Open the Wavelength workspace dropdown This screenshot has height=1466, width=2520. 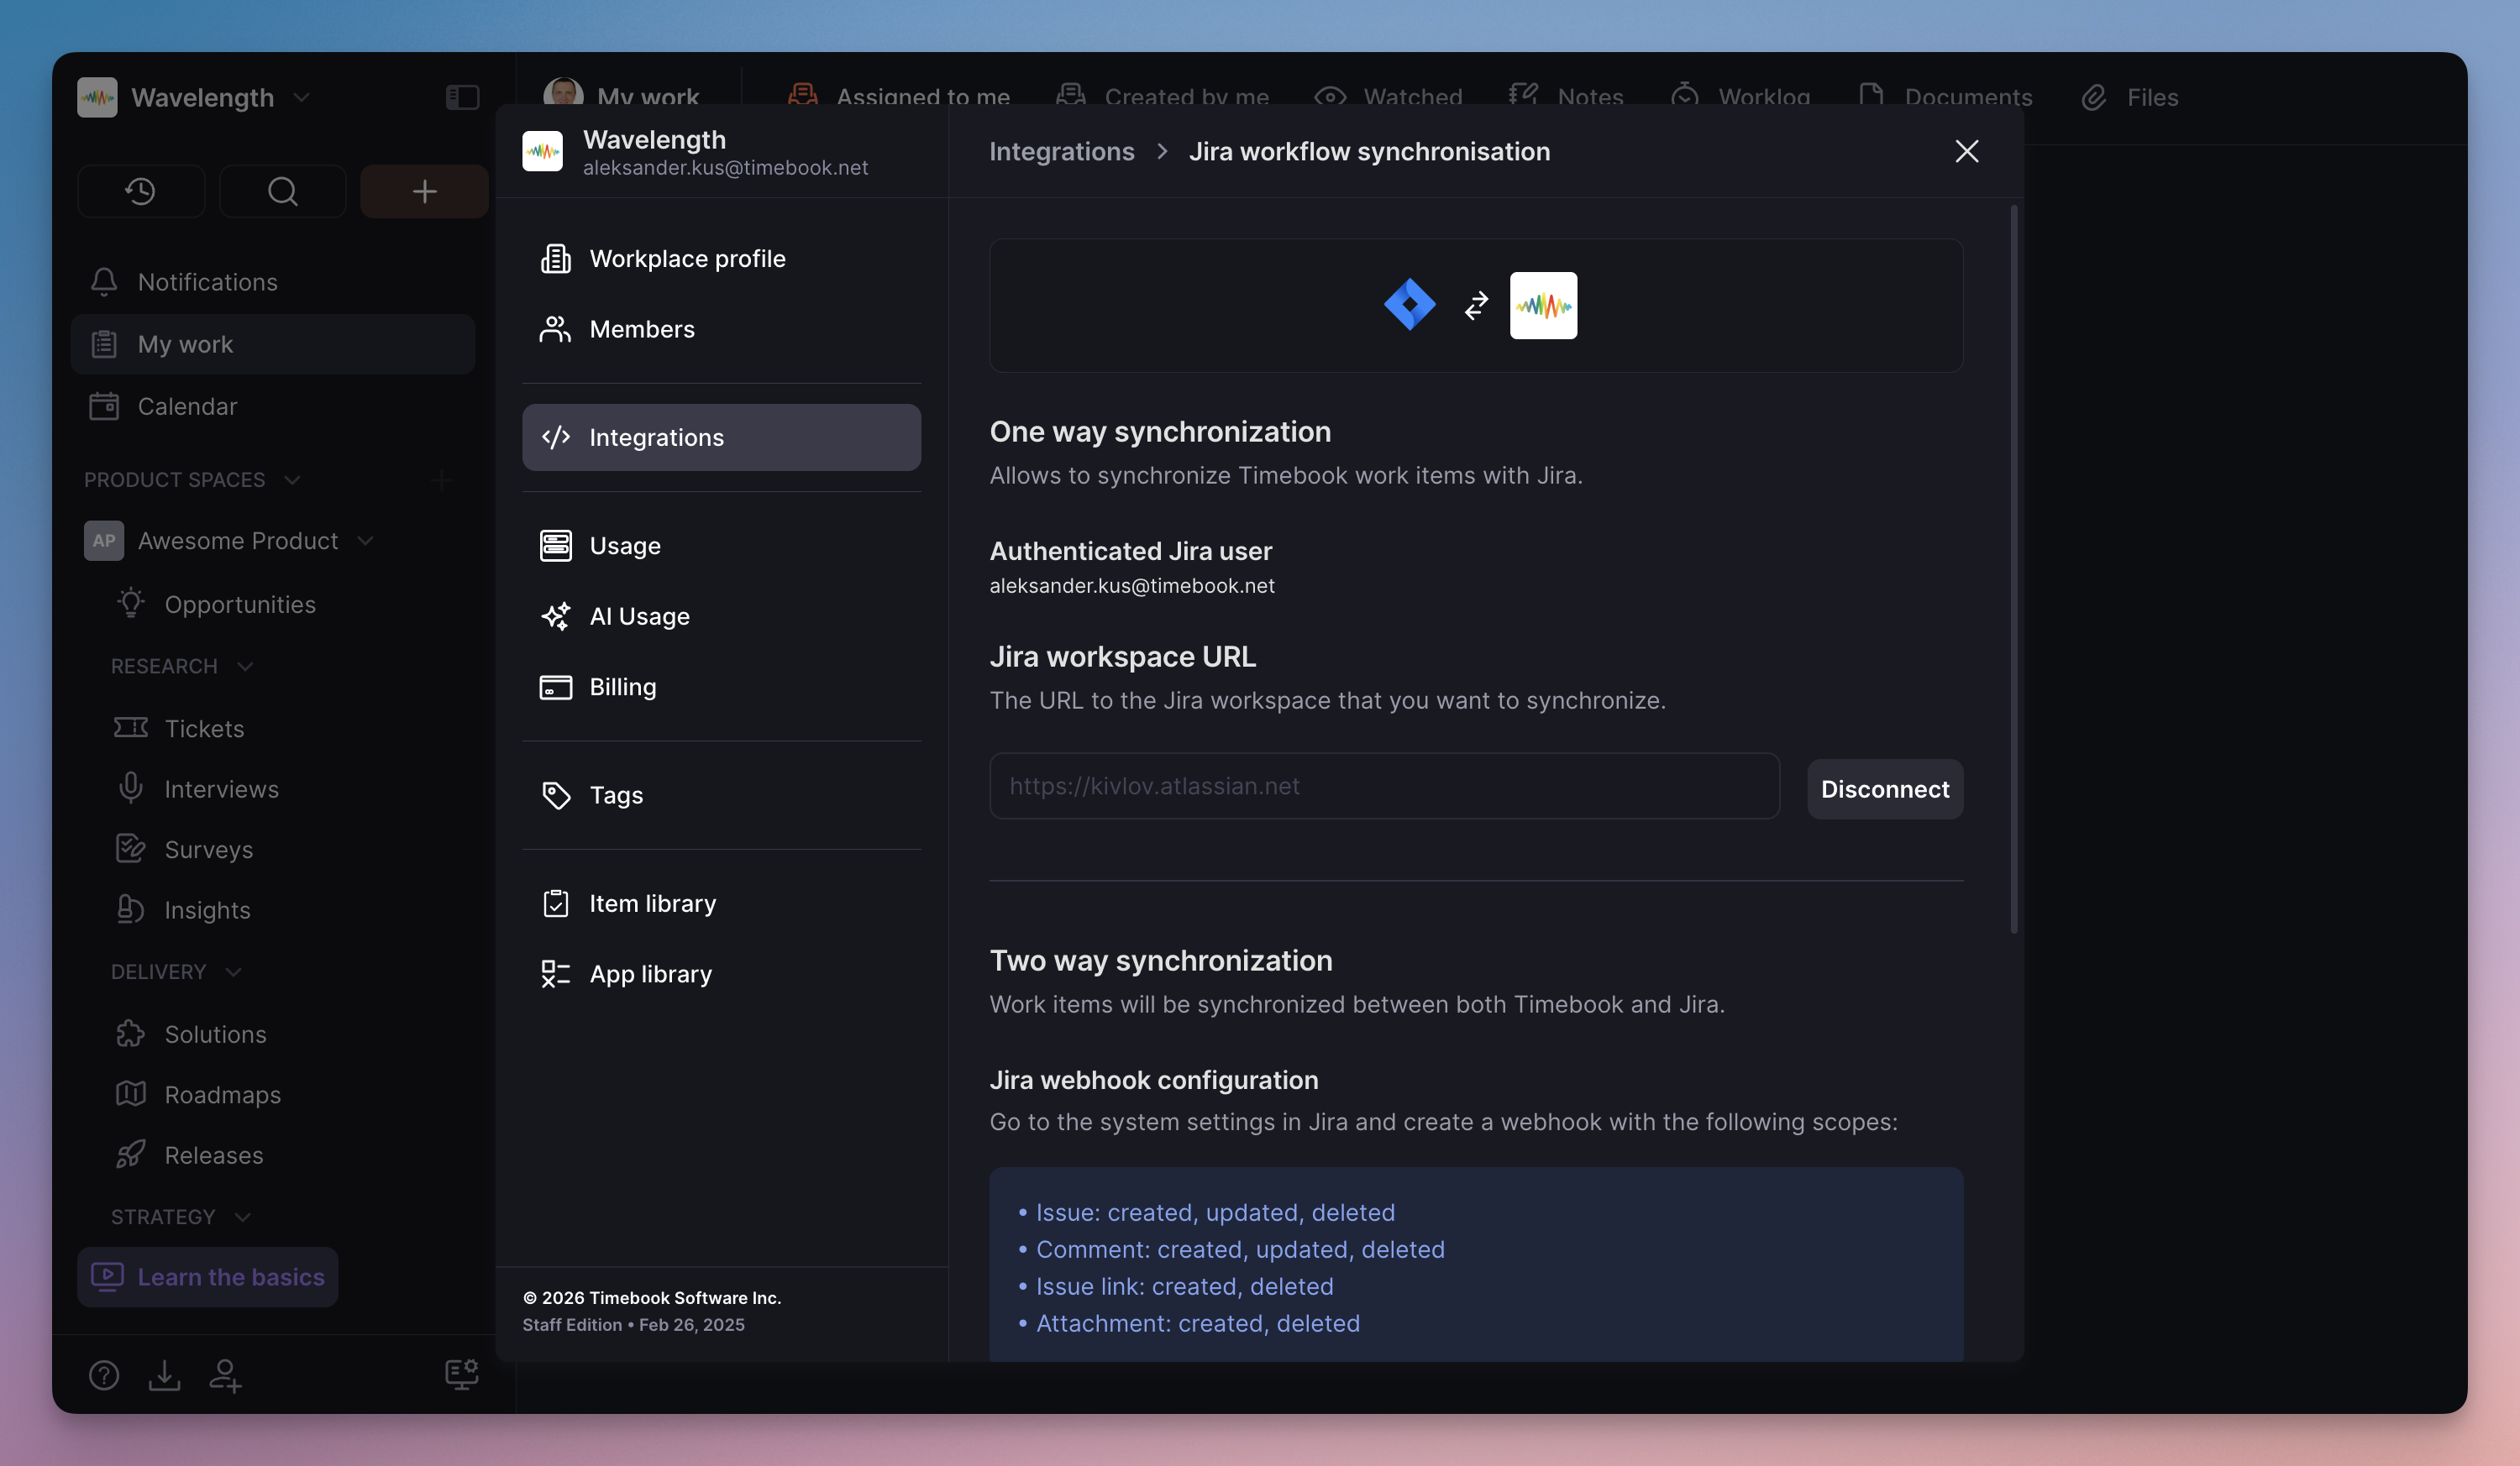pos(301,97)
